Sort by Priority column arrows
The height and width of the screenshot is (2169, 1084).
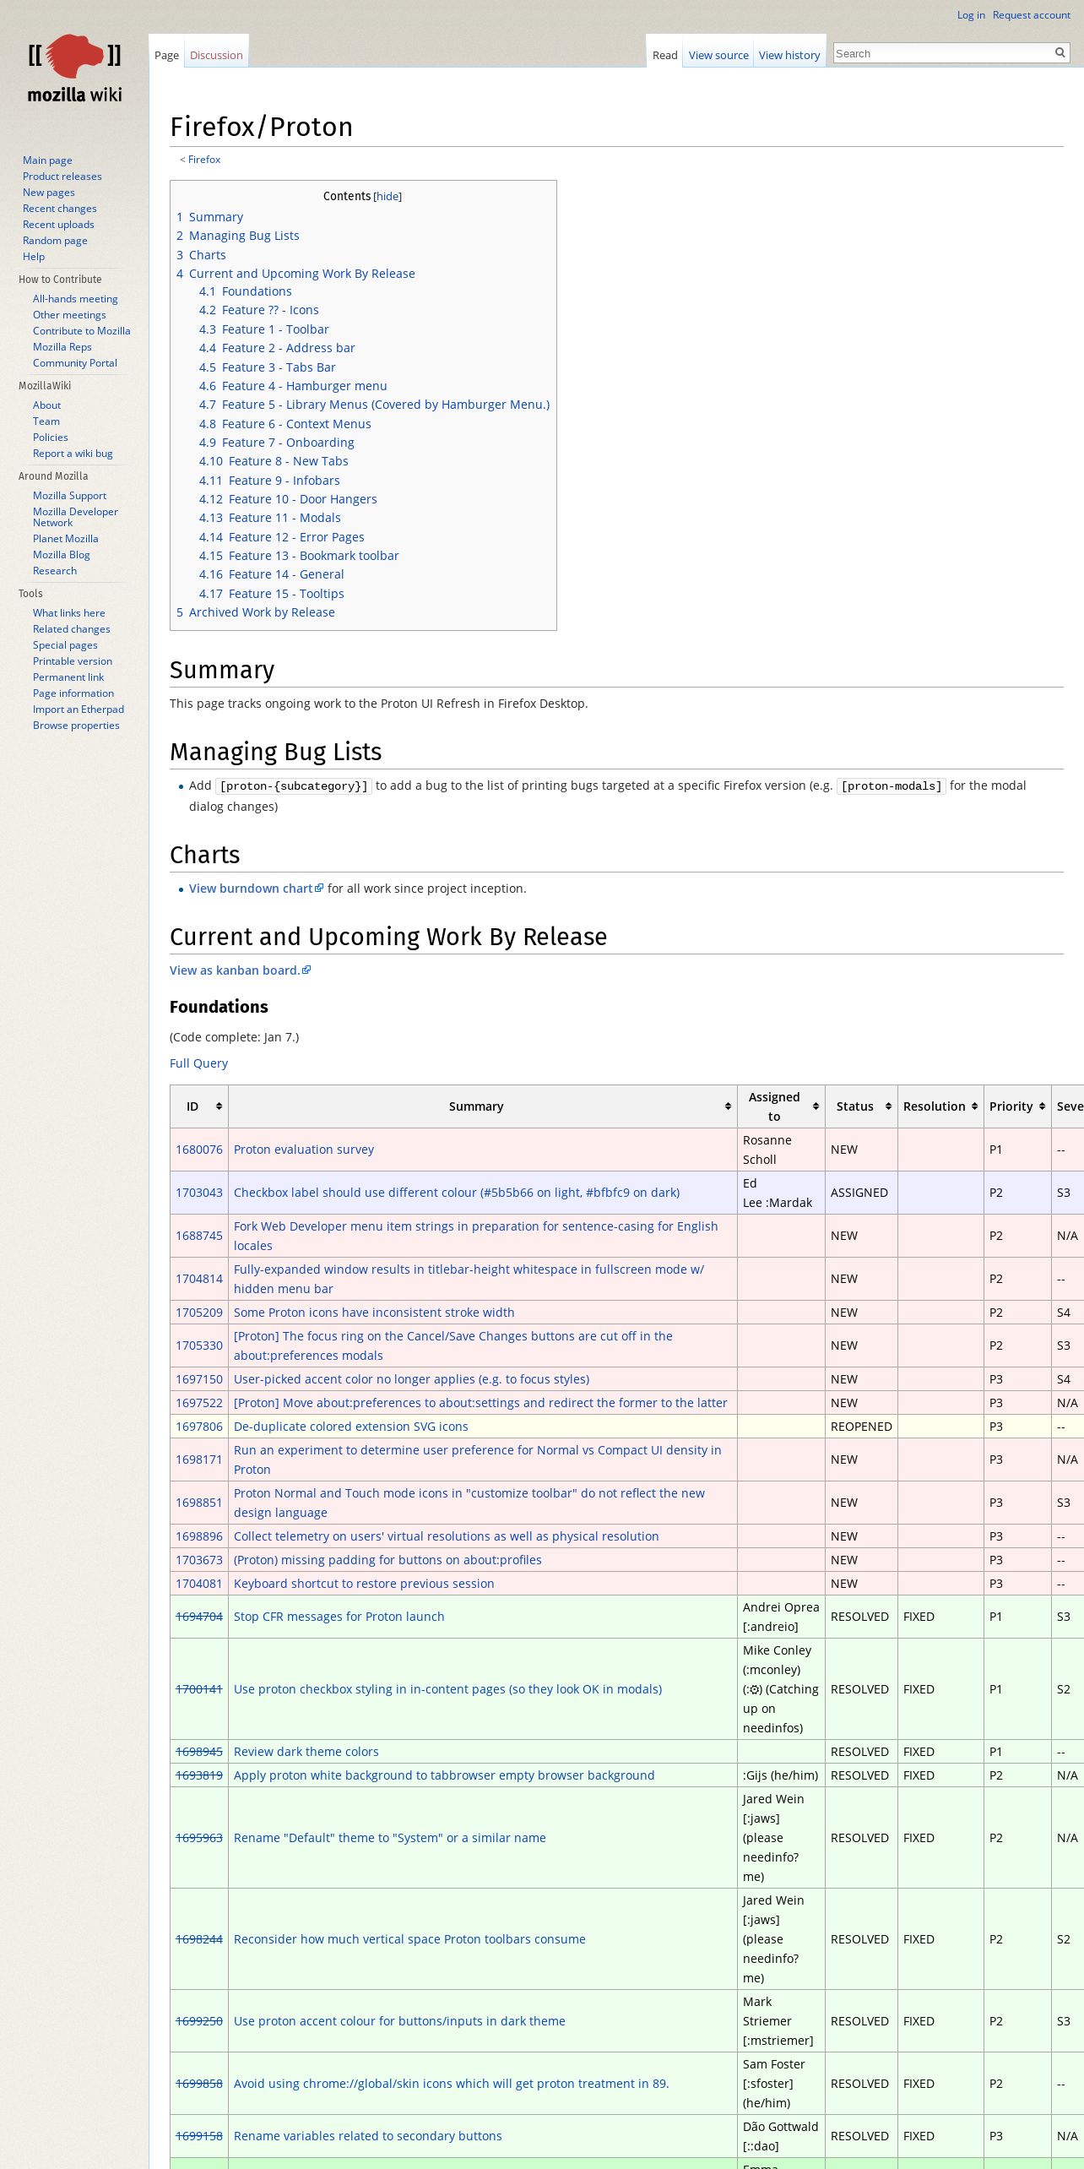pyautogui.click(x=1042, y=1106)
